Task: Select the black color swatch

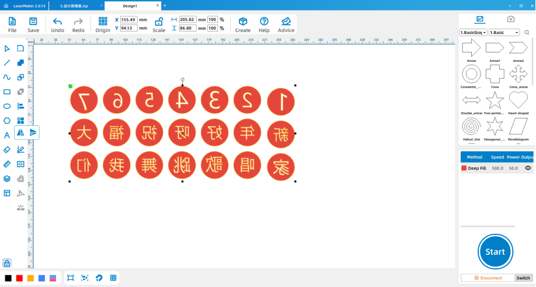Action: coord(8,278)
